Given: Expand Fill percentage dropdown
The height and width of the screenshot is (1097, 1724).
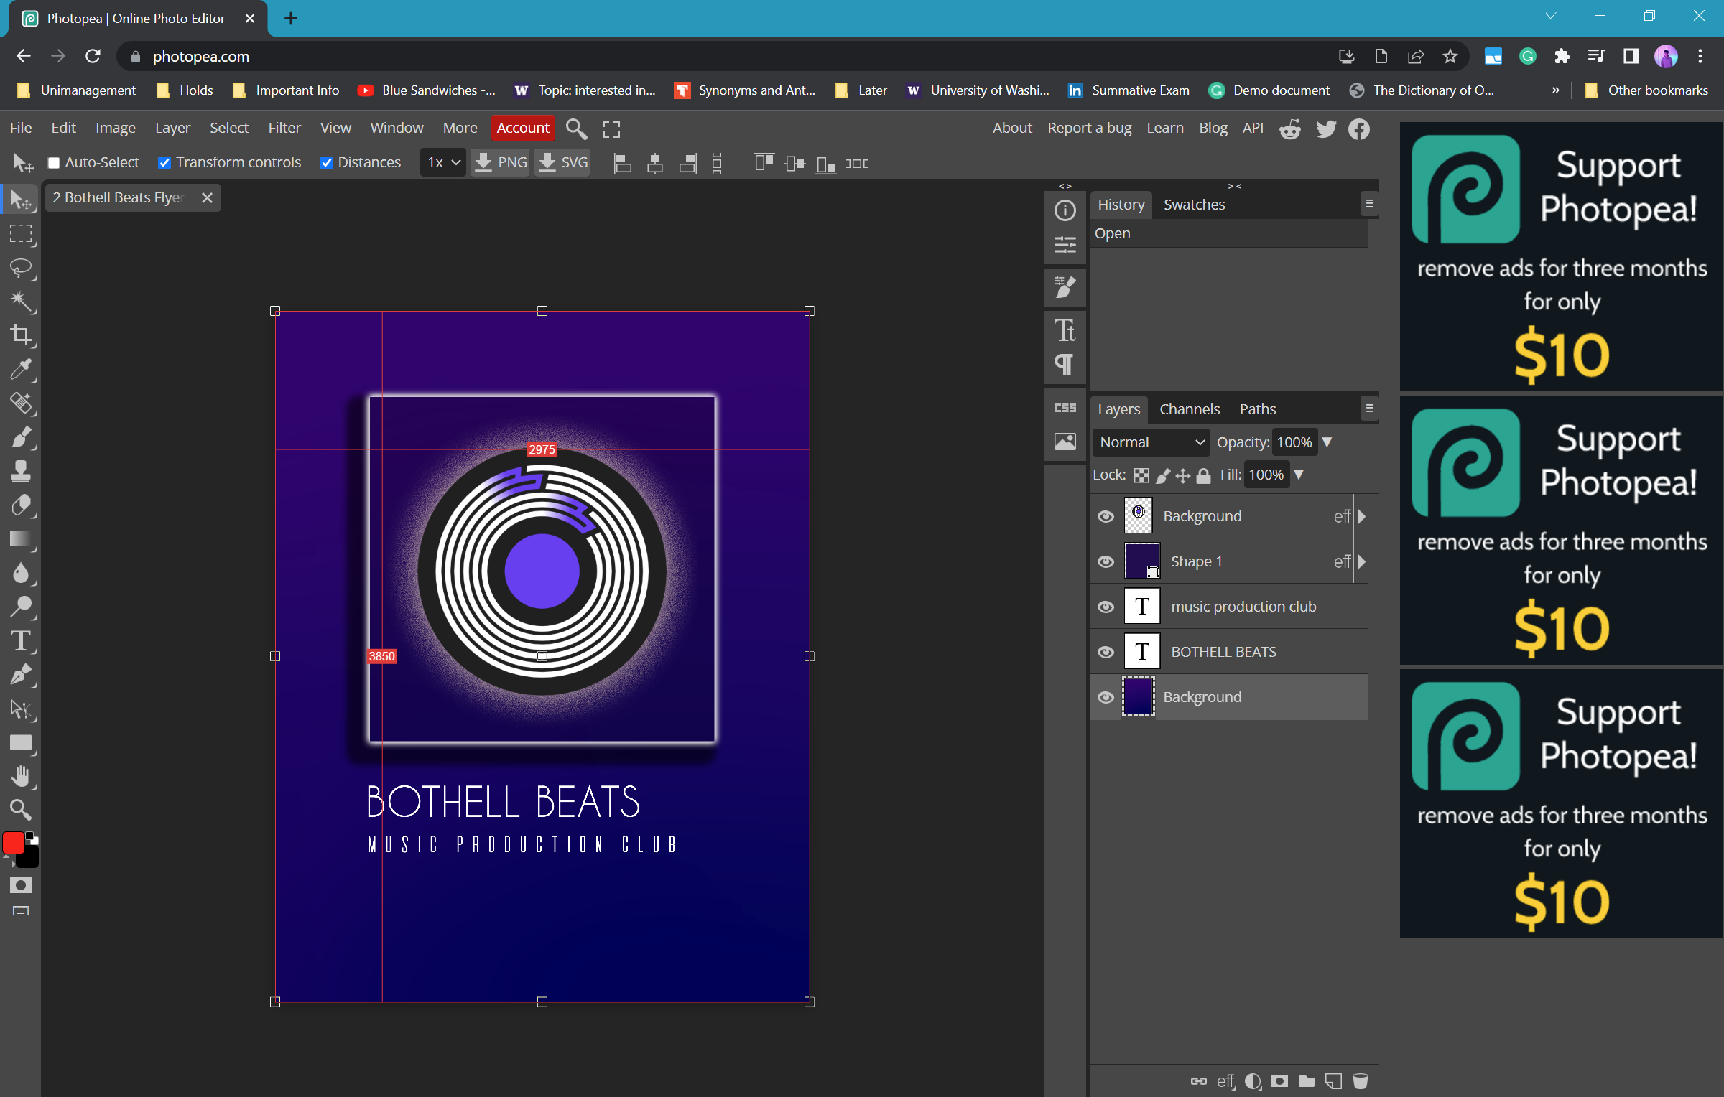Looking at the screenshot, I should [1302, 475].
